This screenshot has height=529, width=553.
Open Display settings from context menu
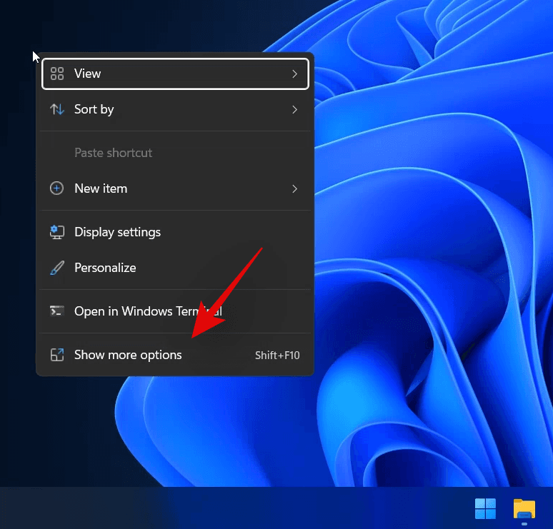pyautogui.click(x=175, y=232)
